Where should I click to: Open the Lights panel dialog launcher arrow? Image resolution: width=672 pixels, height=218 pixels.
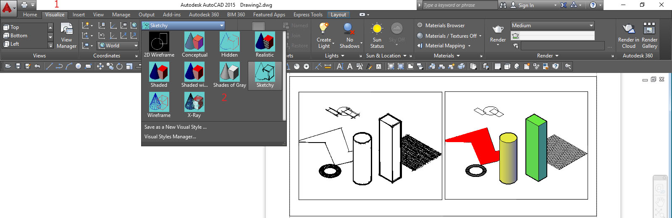(x=360, y=56)
